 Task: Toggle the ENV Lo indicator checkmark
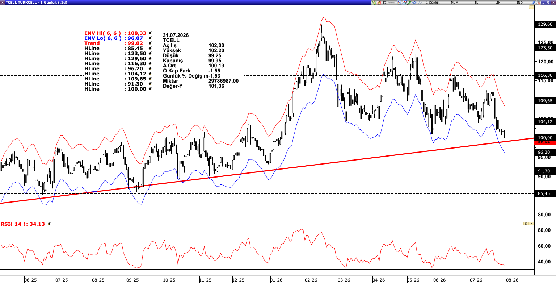(x=150, y=38)
